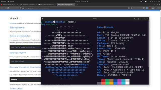Close the 'how to setup virtualbox' tab

pos(55,4)
